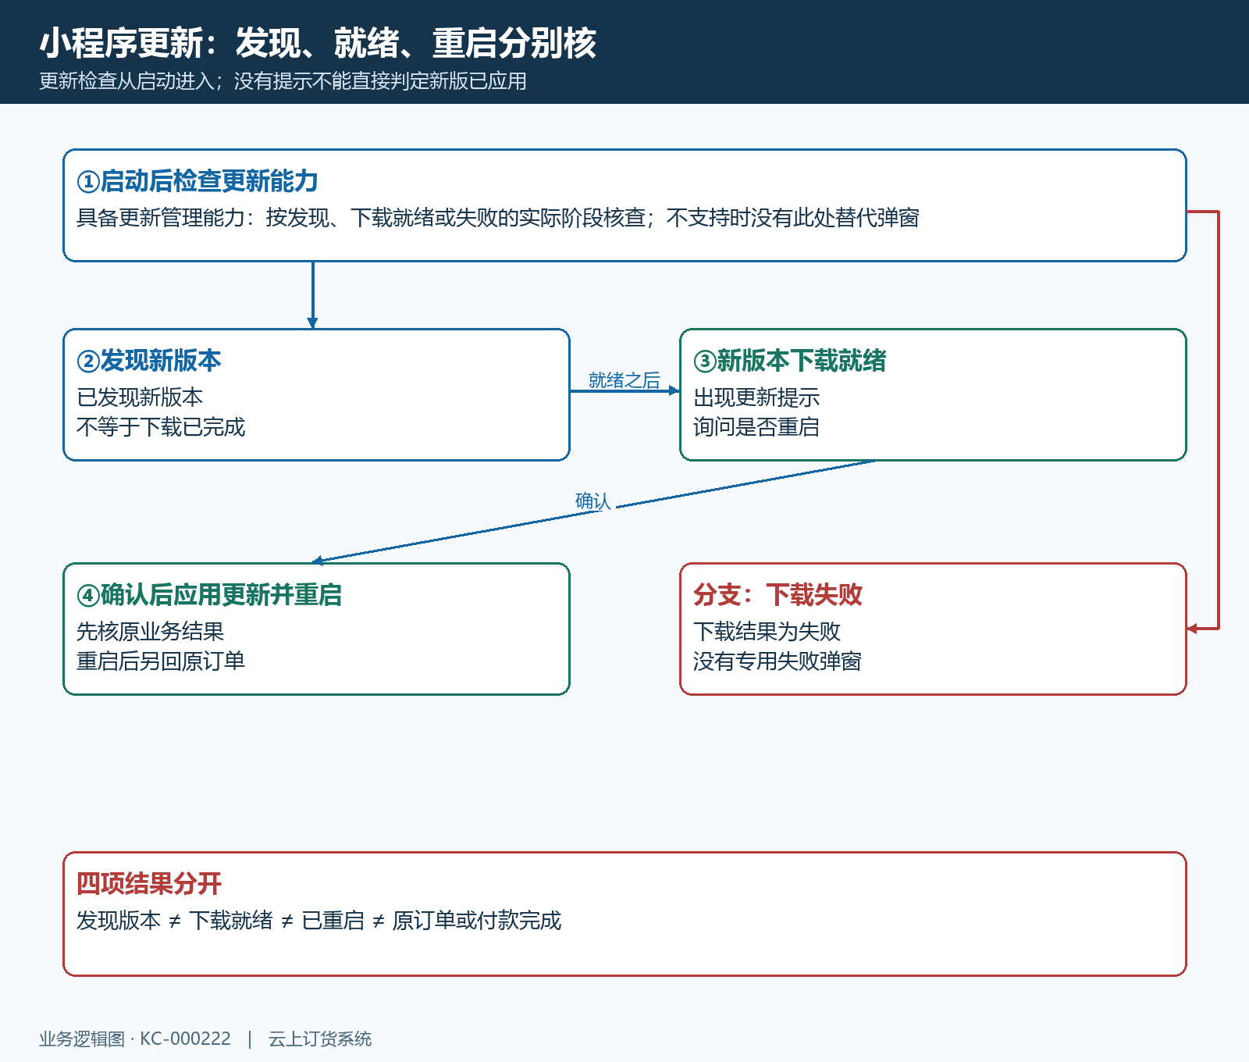
Task: Click the line 发现版本 ≠ 下载就绪 ≠ 已重启
Action: pos(319,921)
